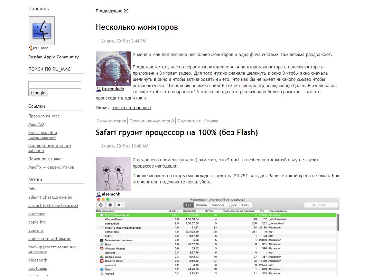Open Правила ru_mac link
Screen dimensions: 373x276
tap(44, 116)
